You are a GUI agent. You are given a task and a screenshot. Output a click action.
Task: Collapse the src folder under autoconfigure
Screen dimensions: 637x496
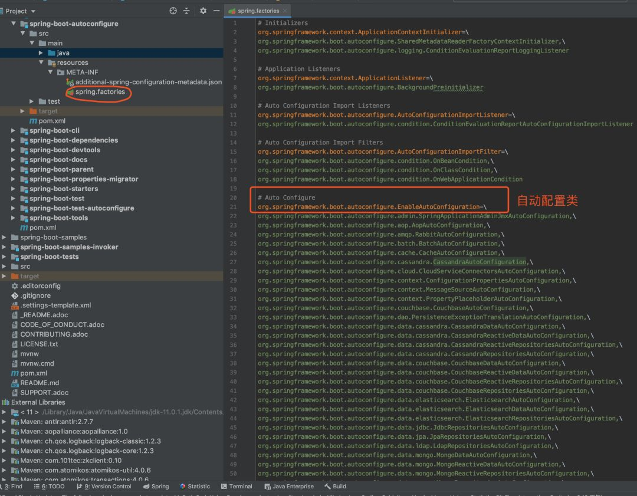click(x=23, y=33)
